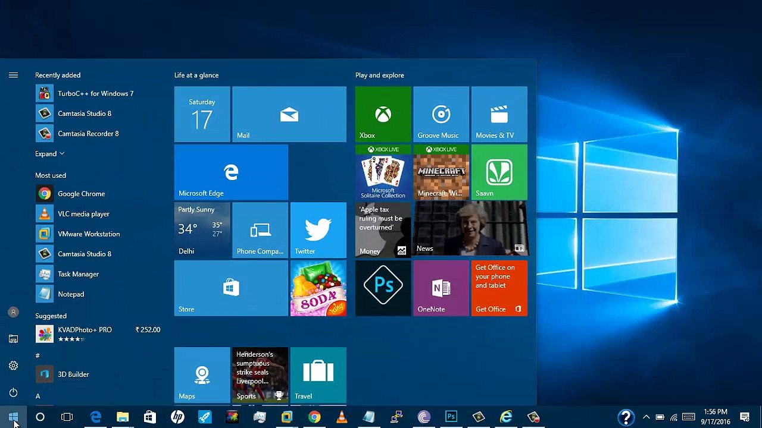This screenshot has width=762, height=428.
Task: Click the 'Life at a glance' group title
Action: coord(196,75)
